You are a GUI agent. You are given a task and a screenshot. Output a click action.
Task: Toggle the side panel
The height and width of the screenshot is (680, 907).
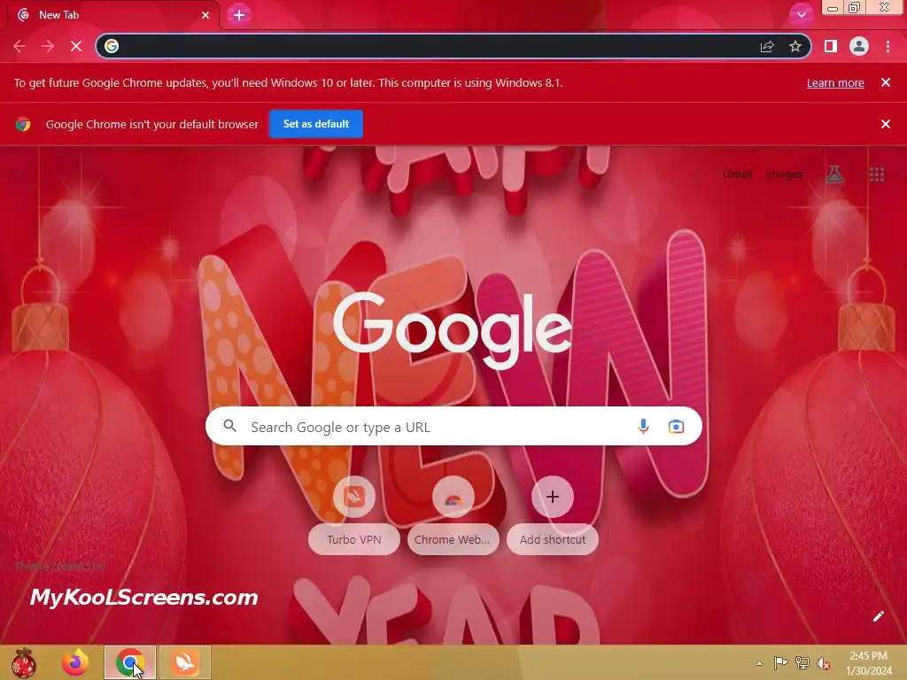coord(831,46)
